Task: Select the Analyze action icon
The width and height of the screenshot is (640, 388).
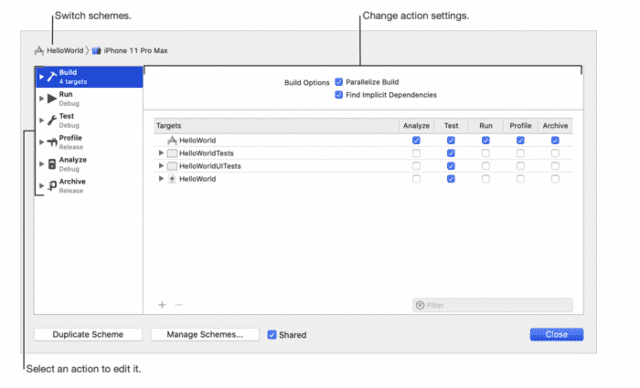Action: (x=52, y=163)
